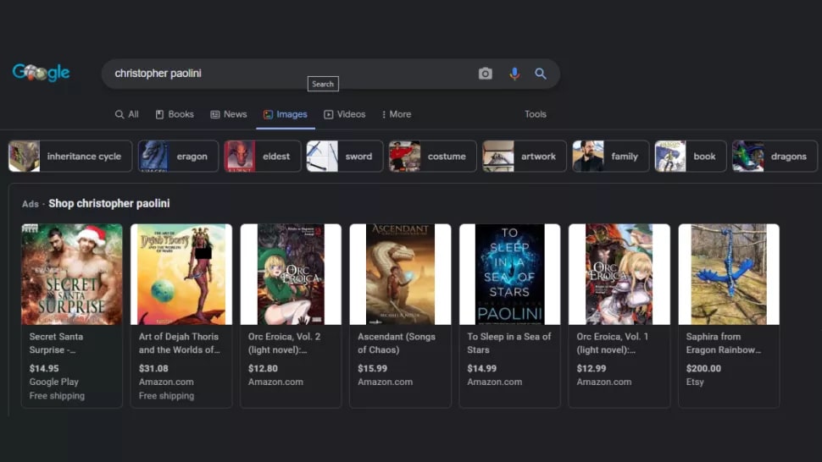Click the Shop christopher paolini heading
The width and height of the screenshot is (822, 462).
tap(109, 204)
